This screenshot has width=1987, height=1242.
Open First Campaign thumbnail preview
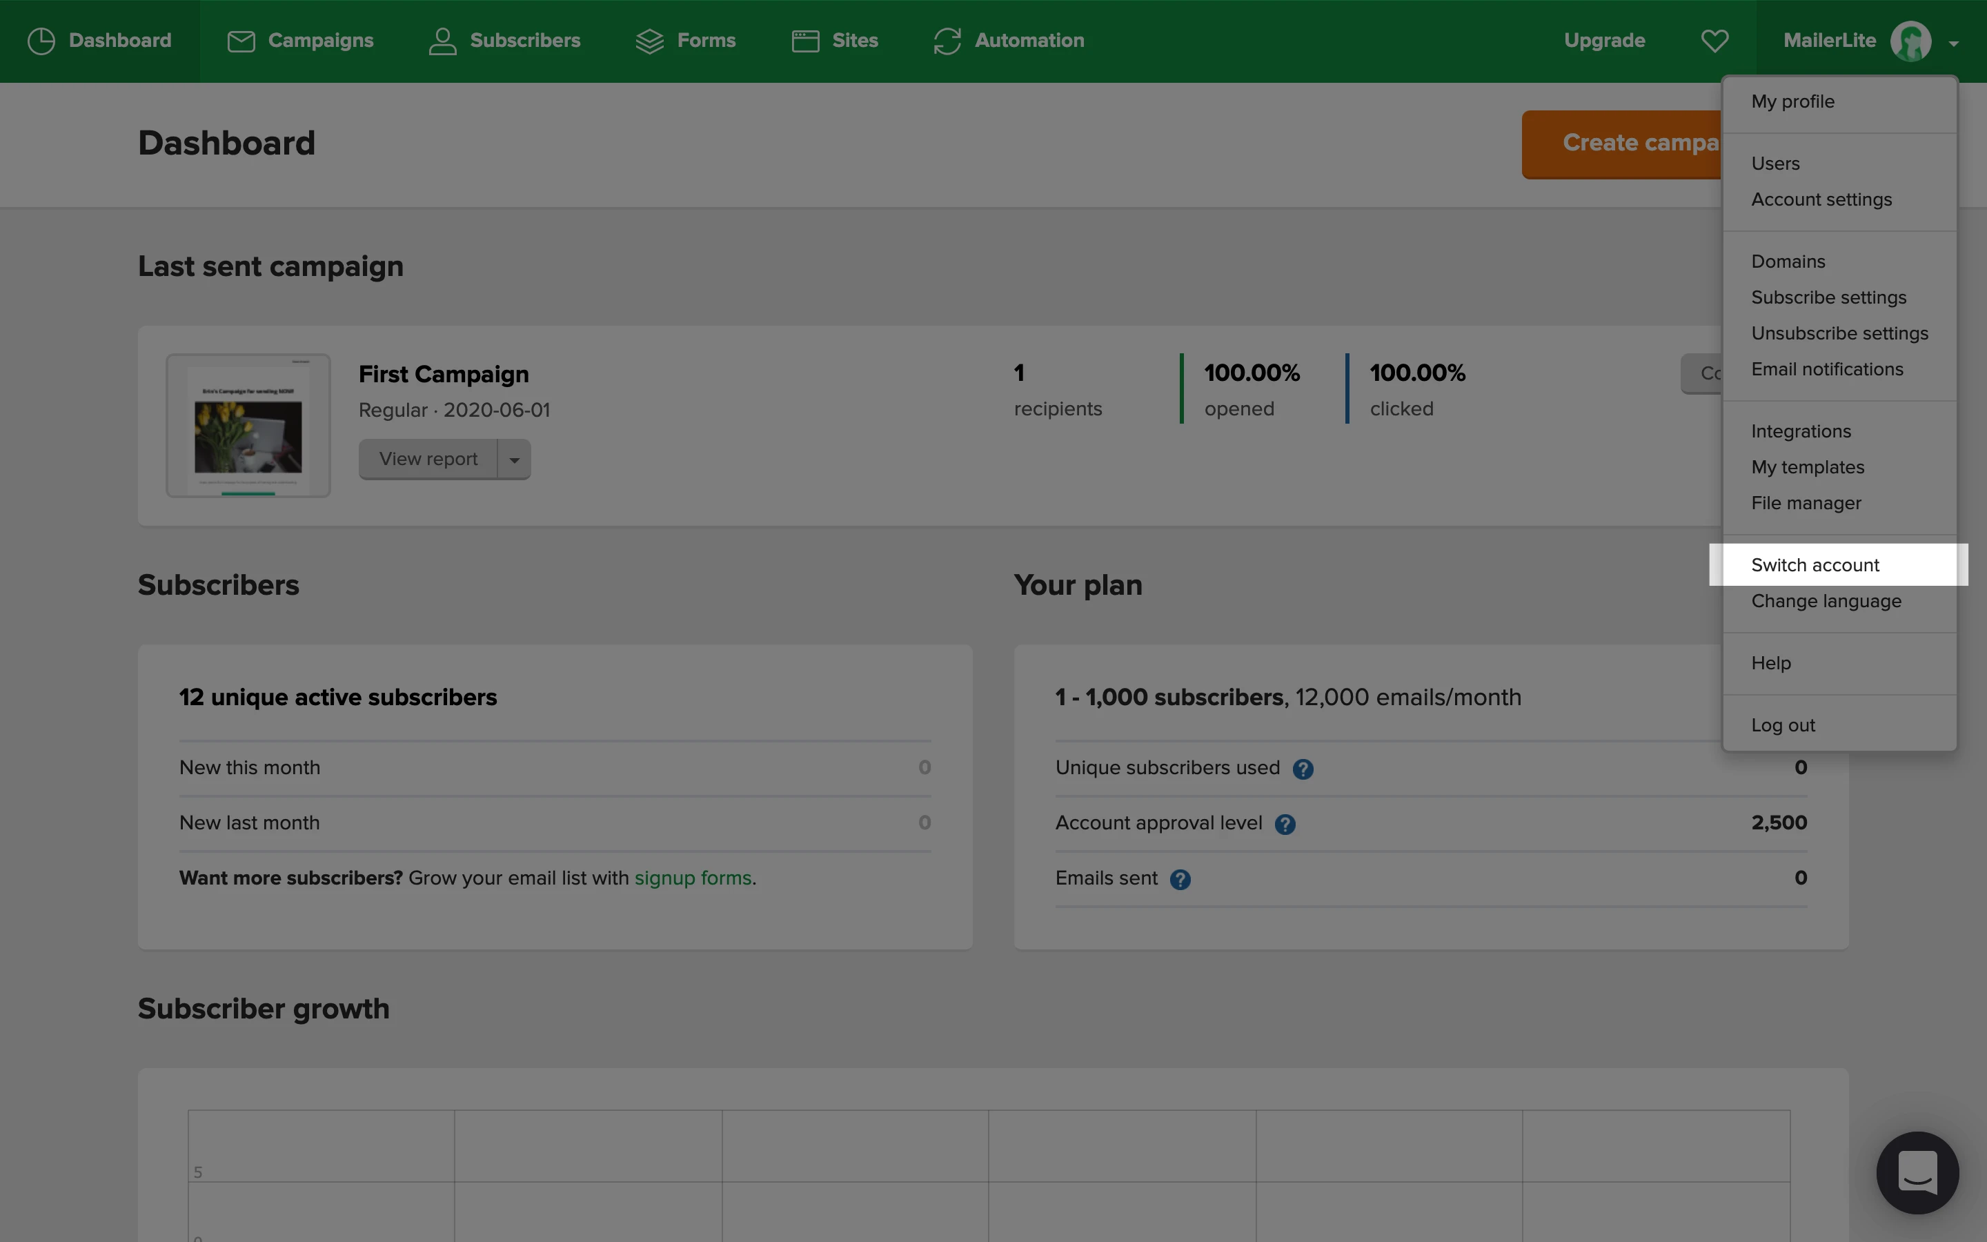pyautogui.click(x=248, y=426)
